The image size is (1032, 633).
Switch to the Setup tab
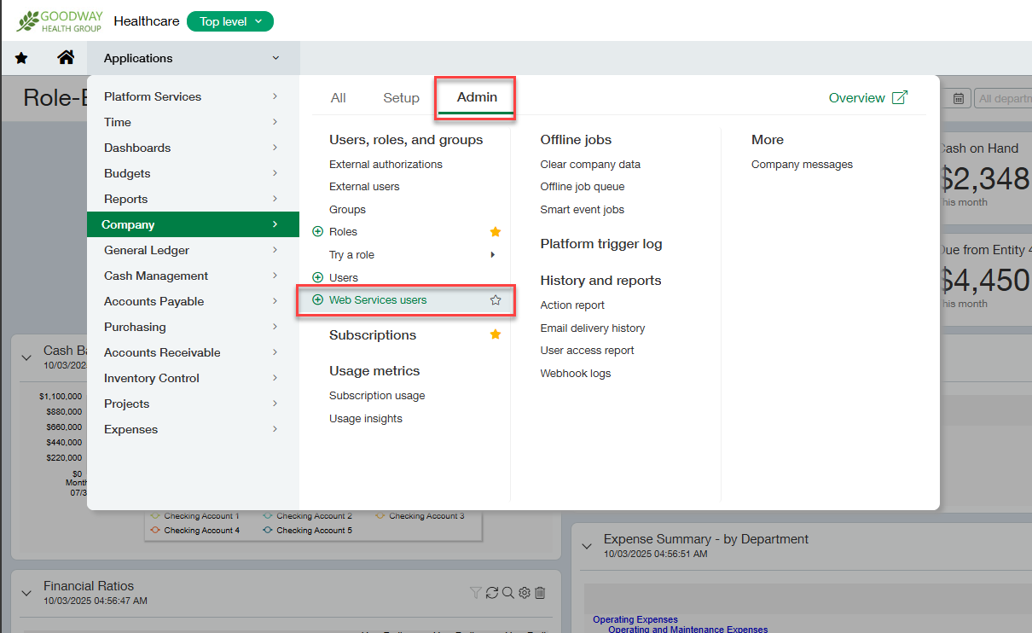point(401,98)
